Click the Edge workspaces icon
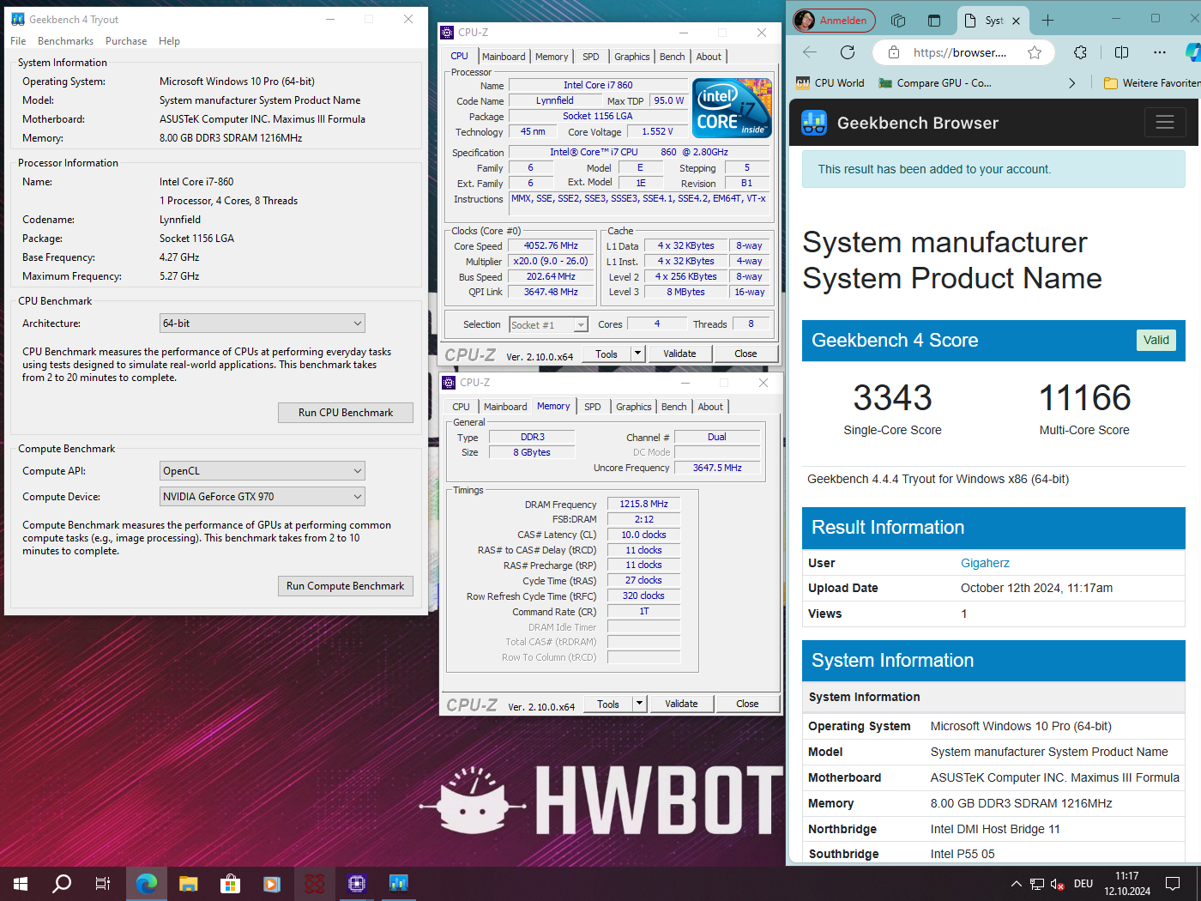The width and height of the screenshot is (1201, 901). click(x=898, y=20)
